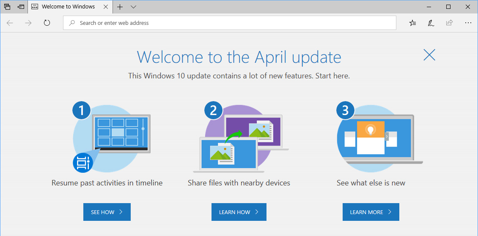The height and width of the screenshot is (236, 478).
Task: Go back to previous page
Action: 10,23
